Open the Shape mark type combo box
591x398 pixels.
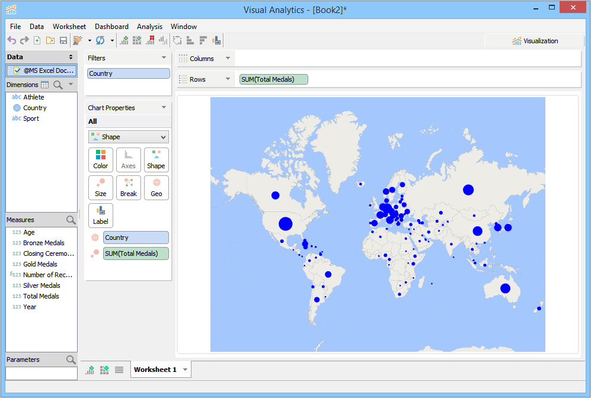click(129, 137)
